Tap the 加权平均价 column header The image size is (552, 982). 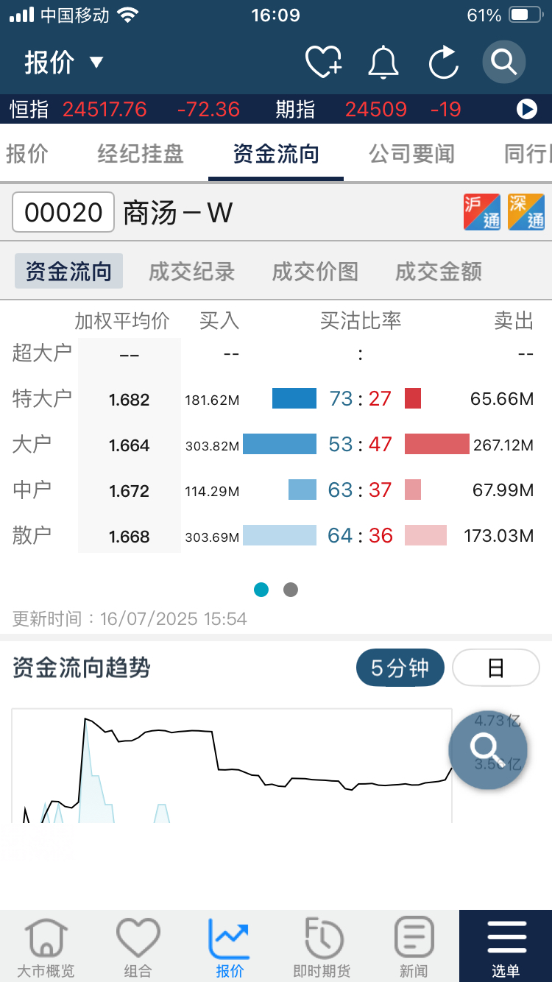(122, 321)
